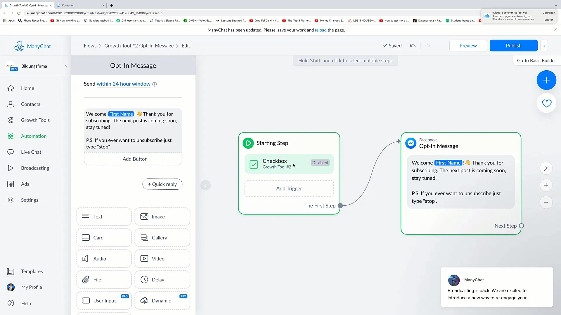The image size is (561, 315).
Task: Click the Growth Tools sidebar icon
Action: click(11, 120)
